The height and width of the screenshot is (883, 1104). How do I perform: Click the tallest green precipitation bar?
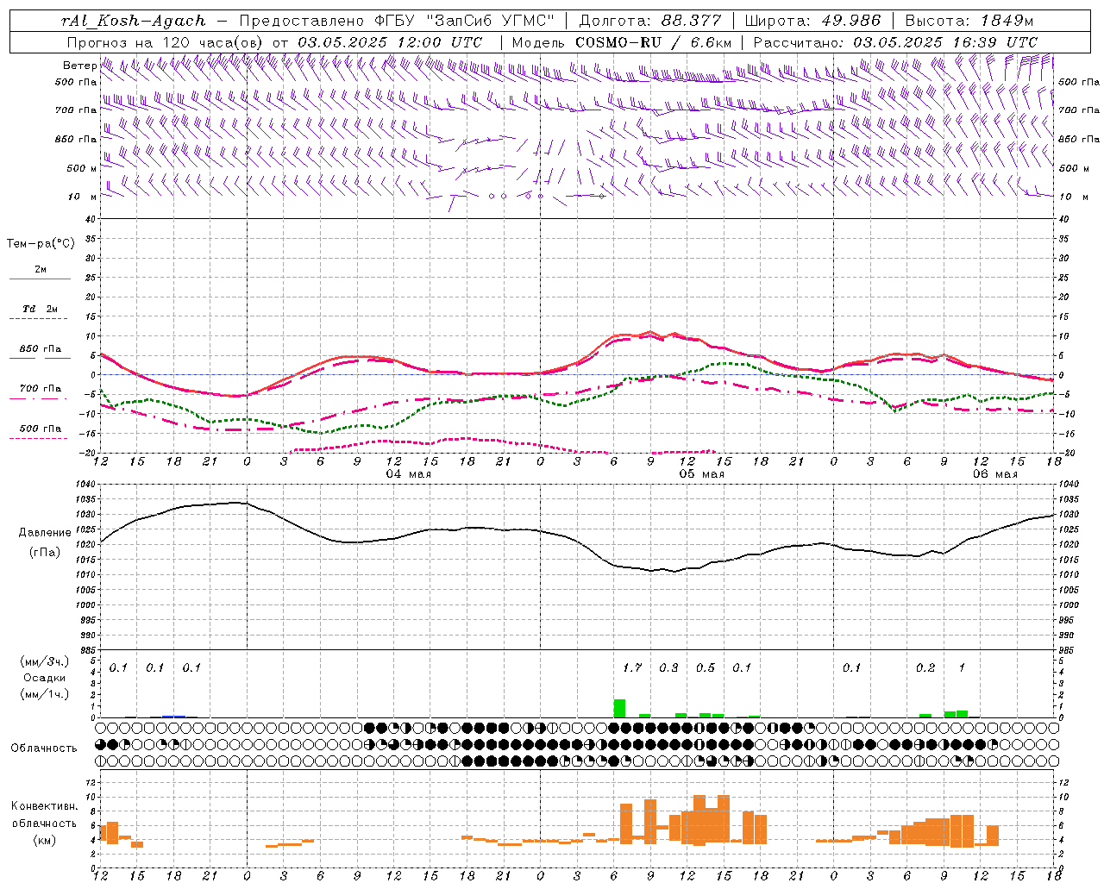click(619, 708)
